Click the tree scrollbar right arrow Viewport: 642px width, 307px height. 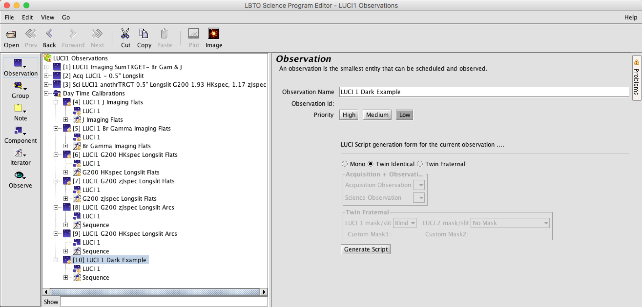(x=264, y=292)
